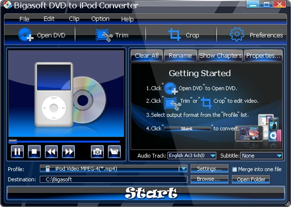Open the Clip menu

[74, 19]
